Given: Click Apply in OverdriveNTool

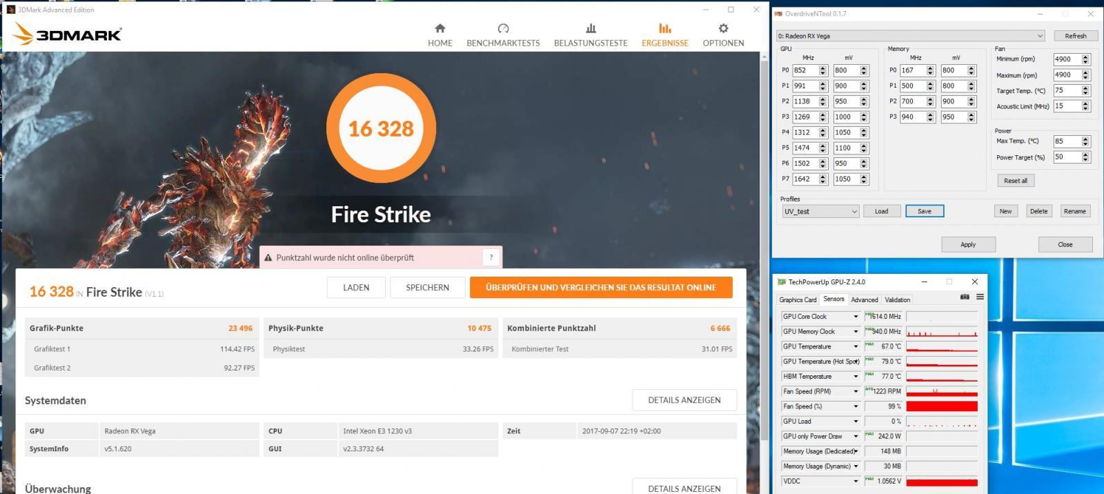Looking at the screenshot, I should 968,244.
